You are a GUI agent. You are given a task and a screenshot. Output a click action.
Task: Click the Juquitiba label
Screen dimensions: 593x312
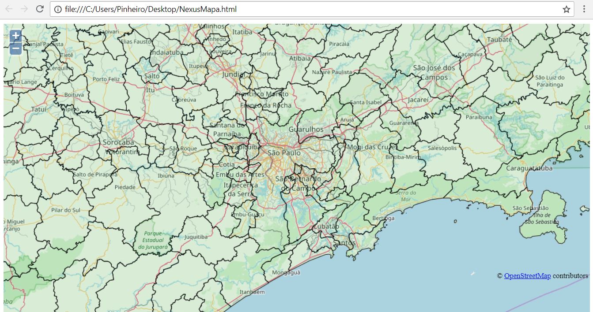196,237
